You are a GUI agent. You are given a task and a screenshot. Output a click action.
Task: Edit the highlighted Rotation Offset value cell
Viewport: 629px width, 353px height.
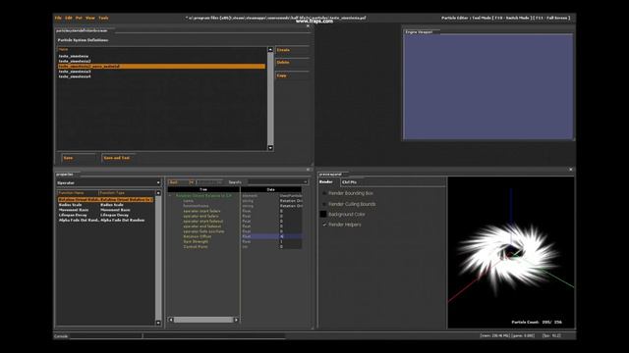(290, 236)
